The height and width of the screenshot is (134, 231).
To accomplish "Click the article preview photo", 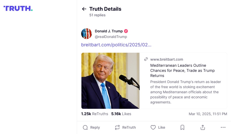I will click(x=110, y=81).
